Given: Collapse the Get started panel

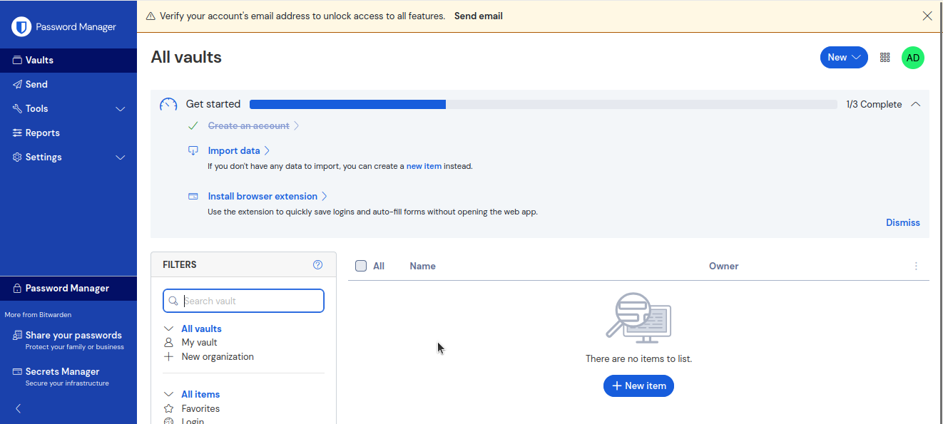Looking at the screenshot, I should tap(915, 105).
